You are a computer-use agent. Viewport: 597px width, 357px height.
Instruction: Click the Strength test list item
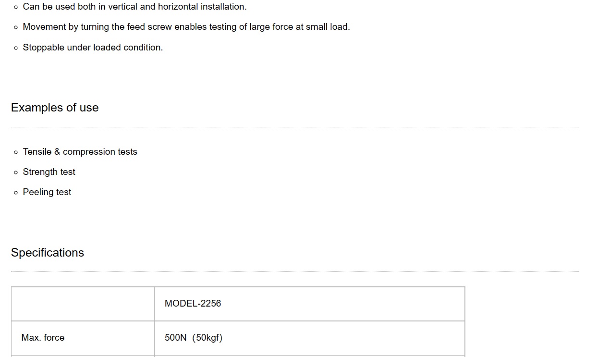(49, 172)
